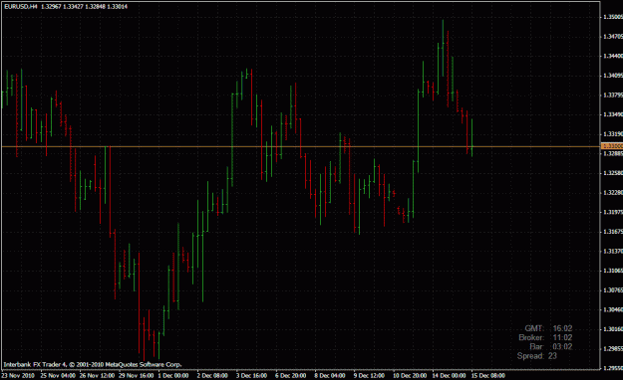Click the Spread 23 readout
Screen dimensions: 623x380
(x=537, y=356)
